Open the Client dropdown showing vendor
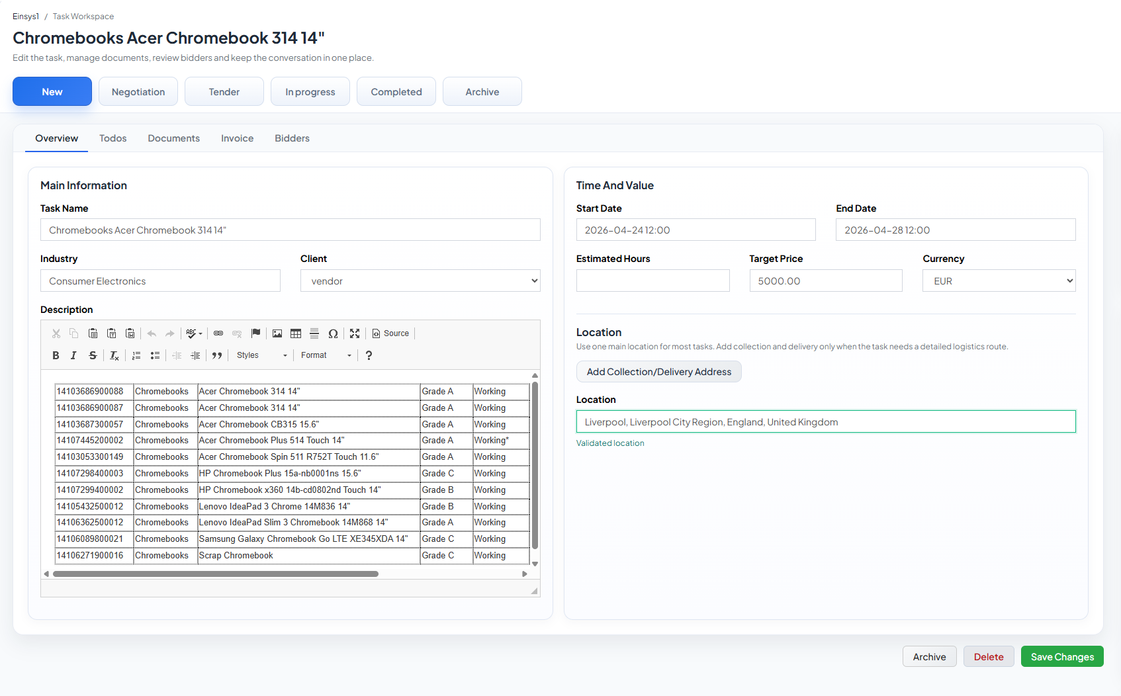The height and width of the screenshot is (696, 1121). click(x=420, y=281)
